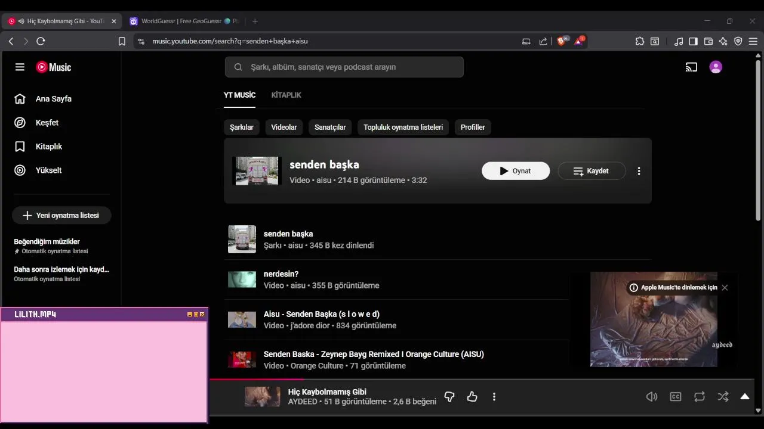Toggle repeat mode in player bar

point(700,397)
